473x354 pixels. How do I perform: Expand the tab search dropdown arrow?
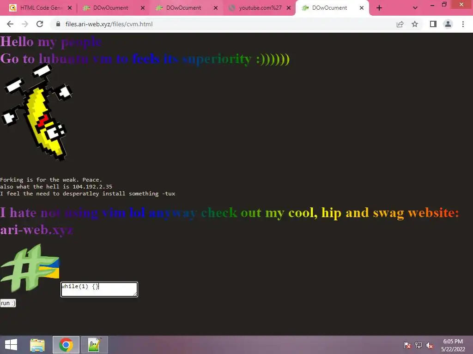[x=415, y=8]
